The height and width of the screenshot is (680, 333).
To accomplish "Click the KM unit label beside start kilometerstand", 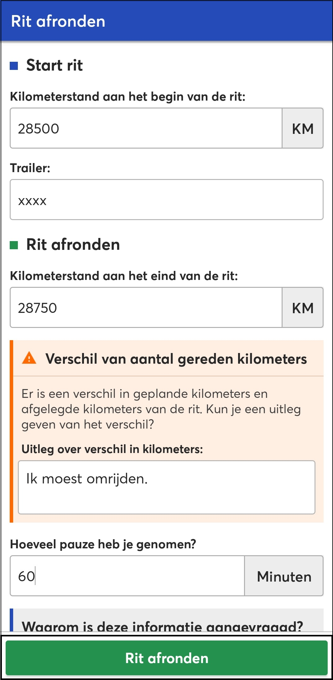I will pyautogui.click(x=303, y=128).
